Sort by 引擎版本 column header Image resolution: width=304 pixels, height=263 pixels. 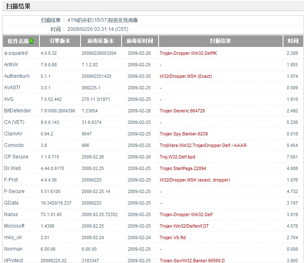click(60, 41)
